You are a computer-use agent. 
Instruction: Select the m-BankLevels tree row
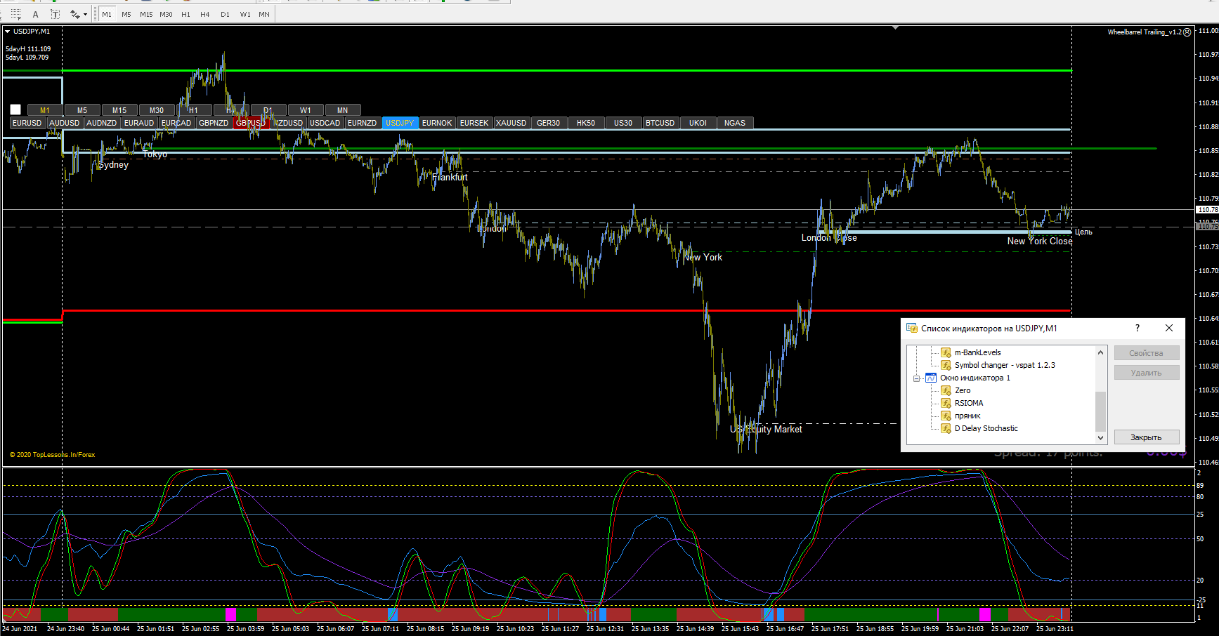pos(978,352)
